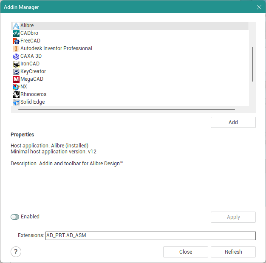Screen dimensions: 266x263
Task: Choose KeyCreator entry name
Action: 33,71
